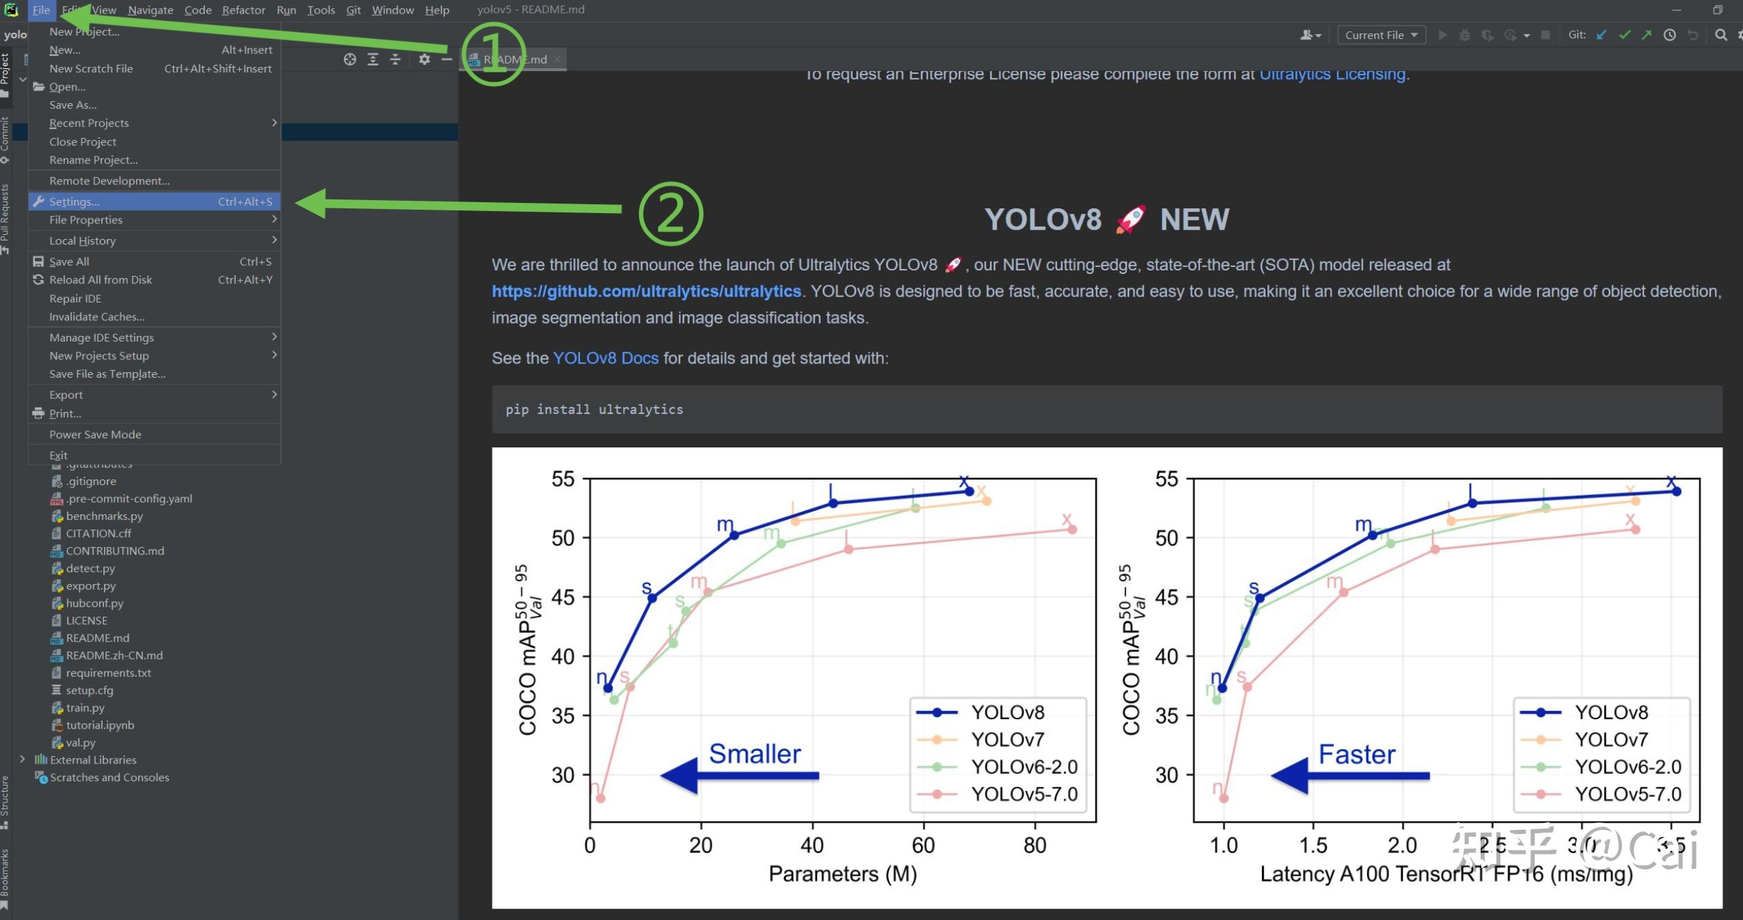Click the Git commit checkmark icon

pos(1625,35)
